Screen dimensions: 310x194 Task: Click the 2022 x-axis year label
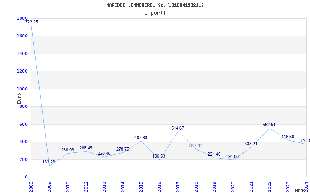pyautogui.click(x=269, y=187)
